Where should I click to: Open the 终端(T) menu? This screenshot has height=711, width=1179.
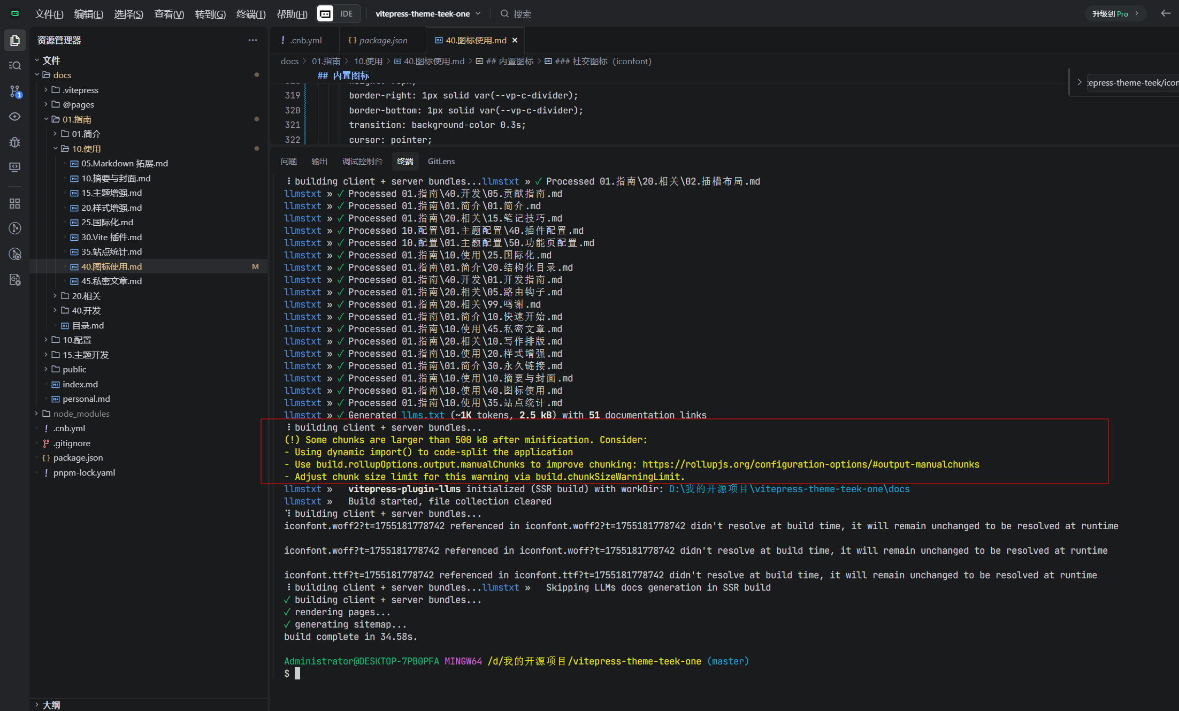pyautogui.click(x=251, y=14)
